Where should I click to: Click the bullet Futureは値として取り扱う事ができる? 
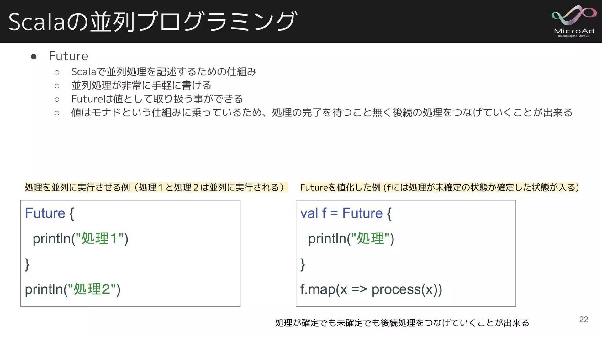(157, 99)
